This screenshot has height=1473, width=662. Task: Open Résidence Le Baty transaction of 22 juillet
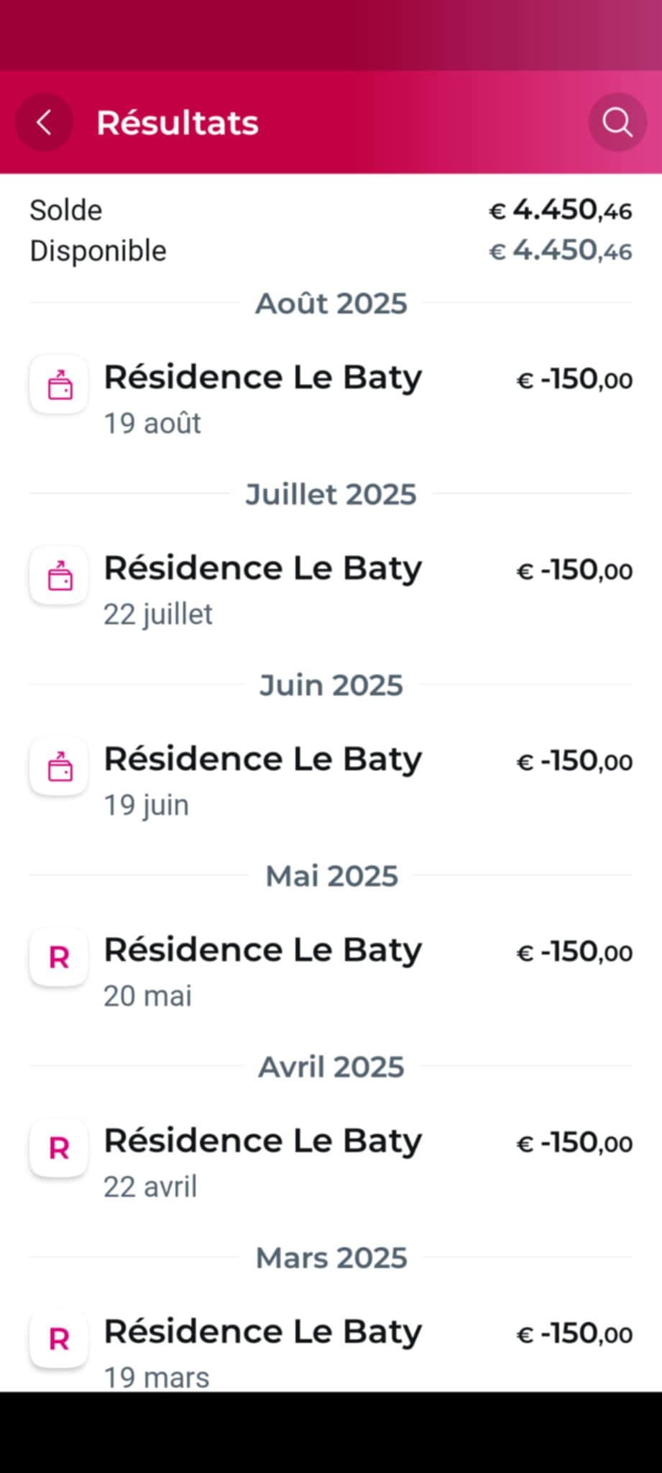coord(263,568)
